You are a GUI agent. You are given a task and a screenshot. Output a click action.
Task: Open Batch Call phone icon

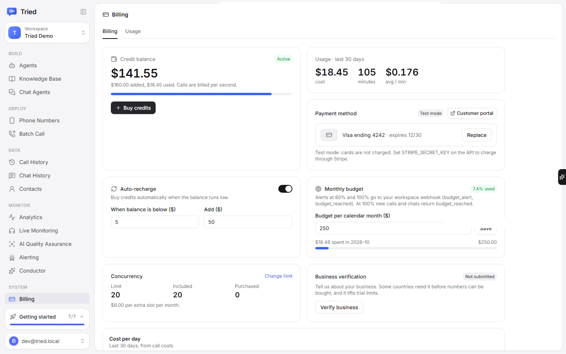click(x=12, y=134)
